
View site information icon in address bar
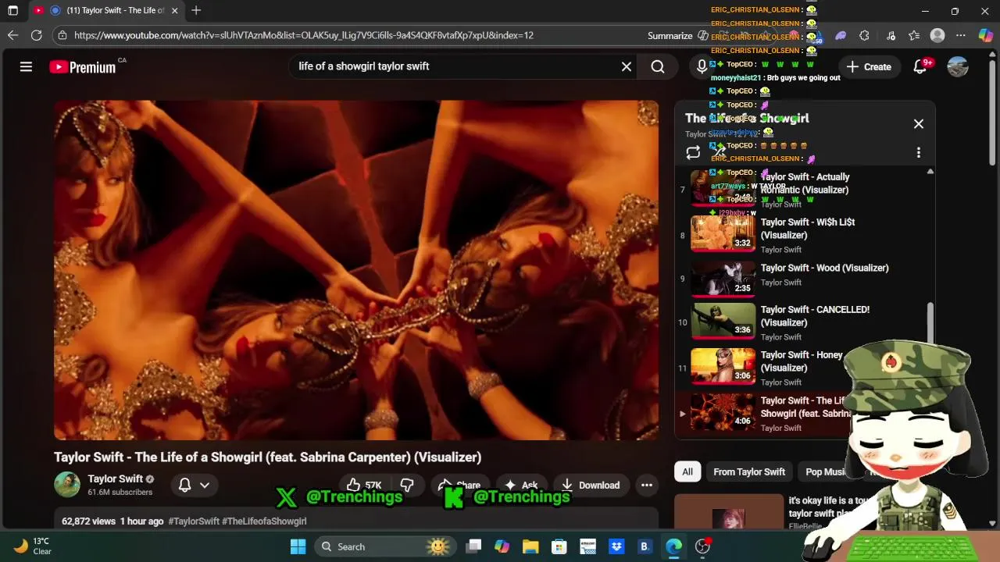[62, 35]
